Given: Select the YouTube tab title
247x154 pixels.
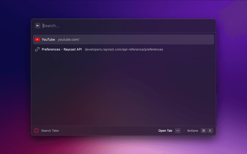Looking at the screenshot, I should coord(48,39).
